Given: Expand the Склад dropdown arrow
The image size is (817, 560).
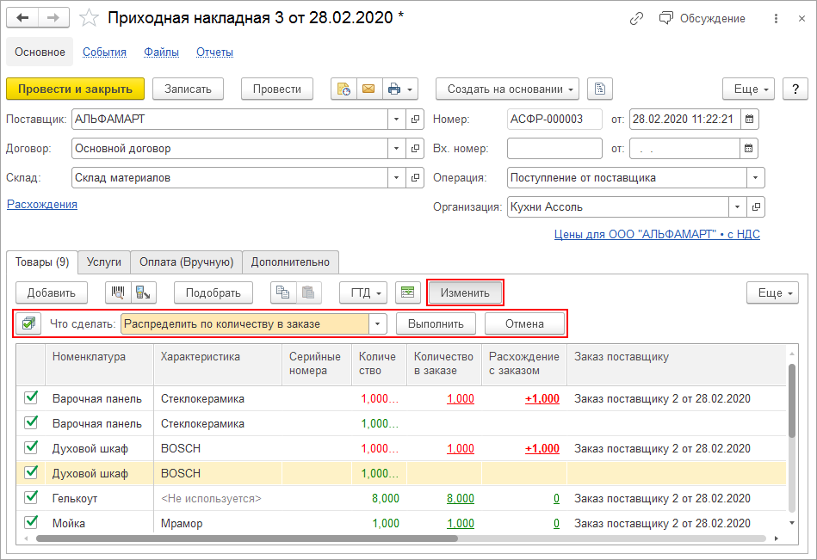Looking at the screenshot, I should pyautogui.click(x=397, y=177).
